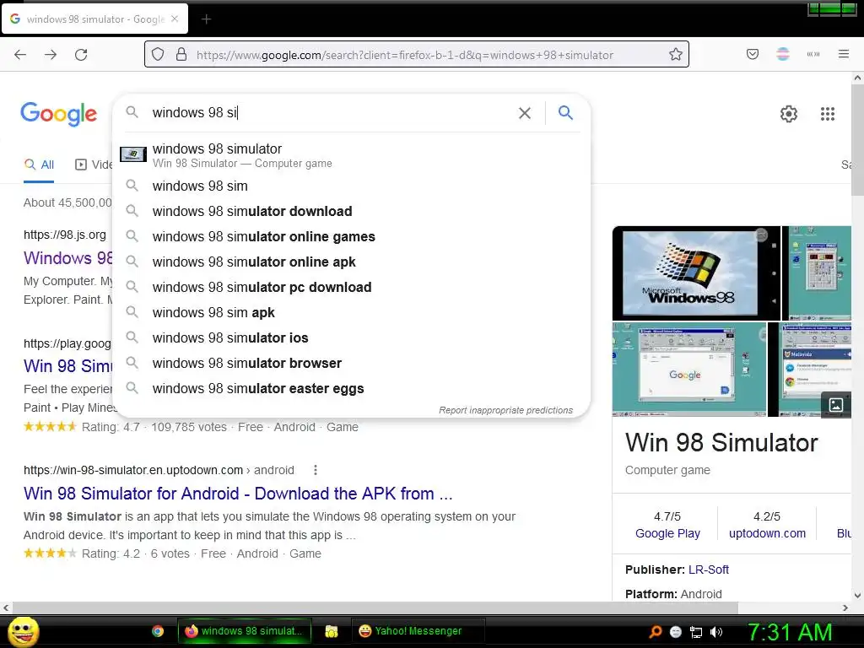Choose suggestion windows 98 simulator easter eggs
864x648 pixels.
[x=352, y=389]
